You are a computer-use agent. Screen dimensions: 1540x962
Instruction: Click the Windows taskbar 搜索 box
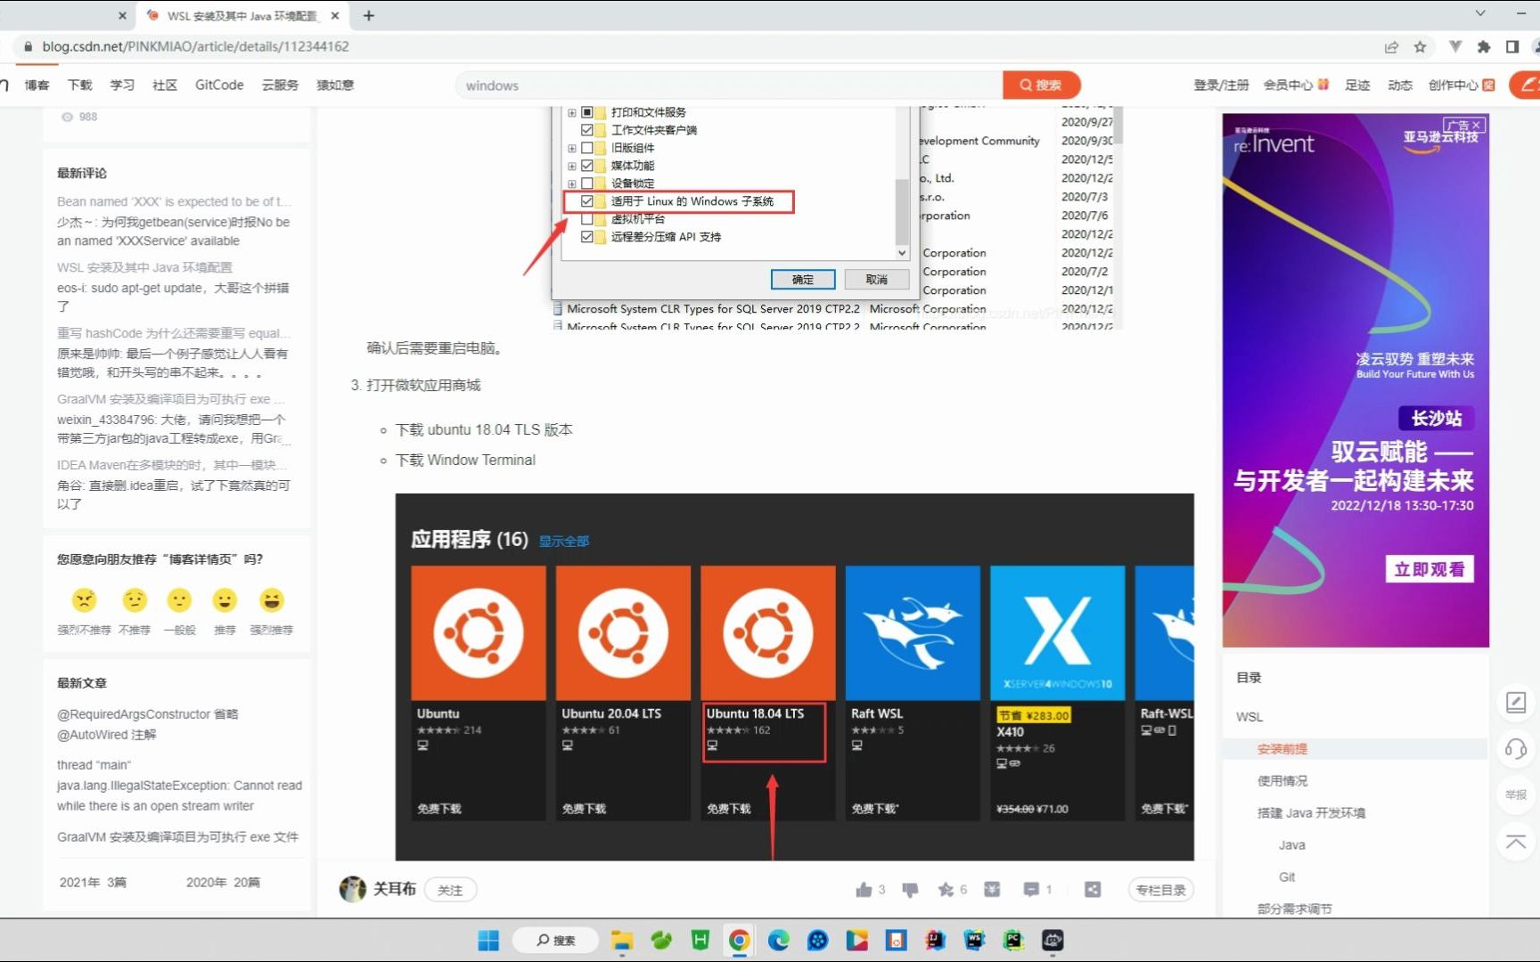(x=555, y=940)
